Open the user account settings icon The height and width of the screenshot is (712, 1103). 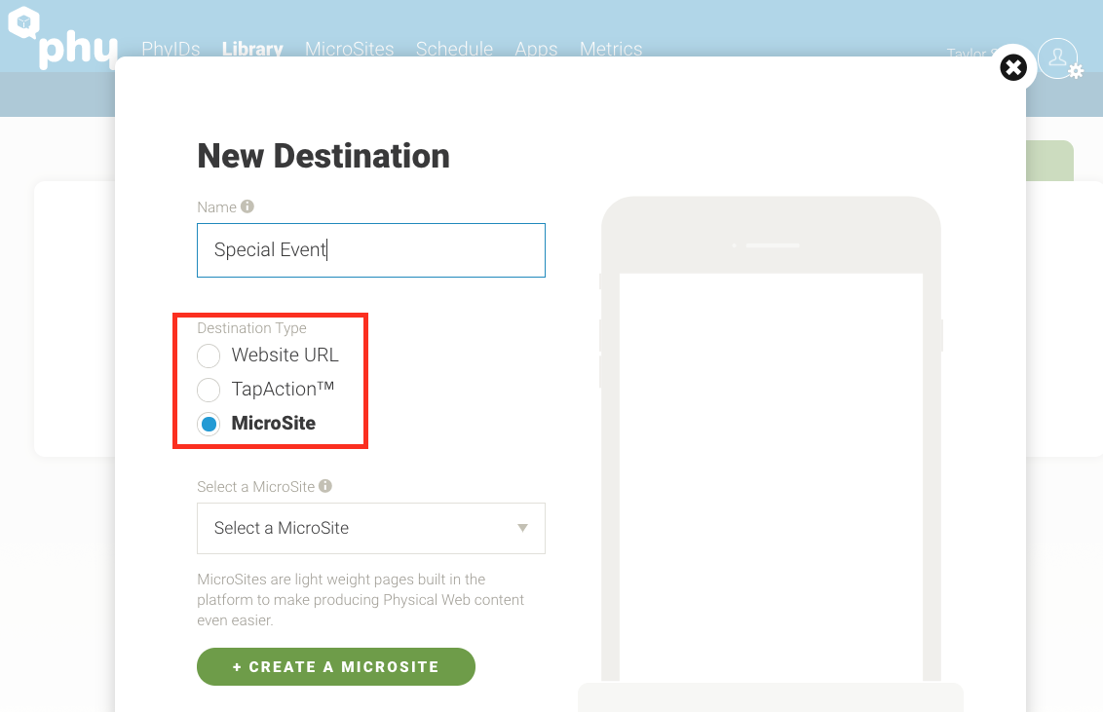[x=1059, y=59]
